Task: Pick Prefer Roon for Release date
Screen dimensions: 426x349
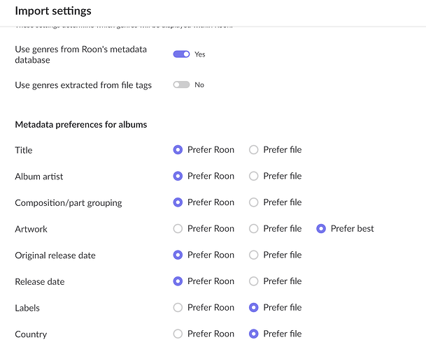Action: tap(178, 281)
